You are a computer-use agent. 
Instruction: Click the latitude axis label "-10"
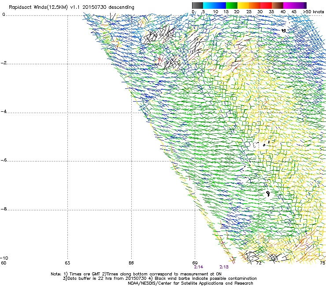click(4, 258)
